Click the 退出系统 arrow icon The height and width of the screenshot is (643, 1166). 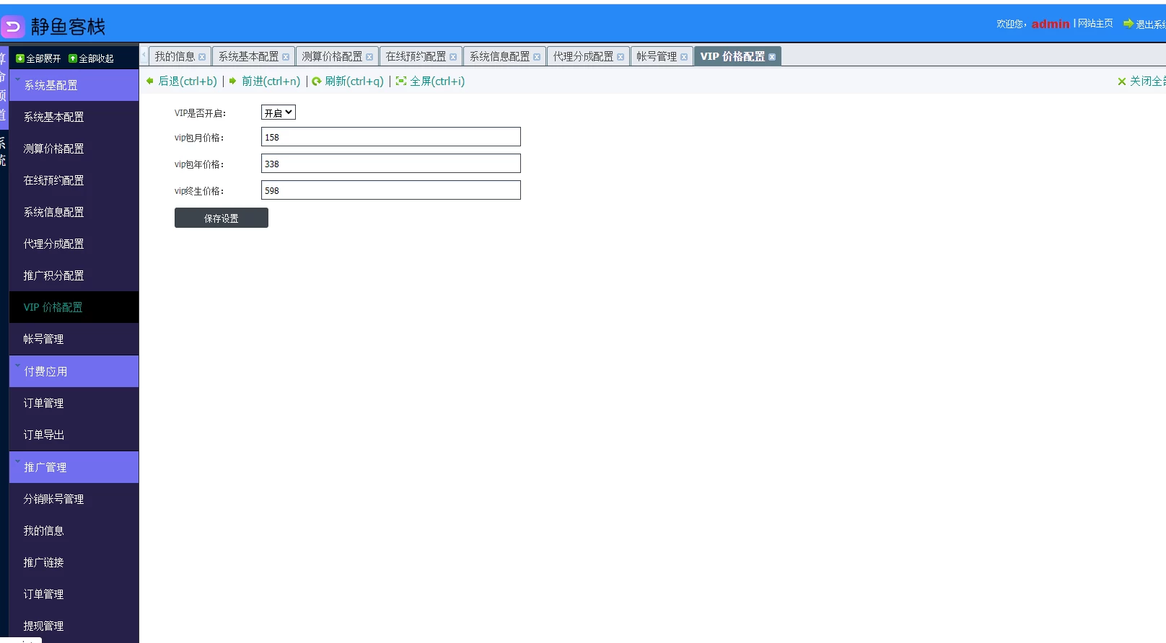(1128, 24)
